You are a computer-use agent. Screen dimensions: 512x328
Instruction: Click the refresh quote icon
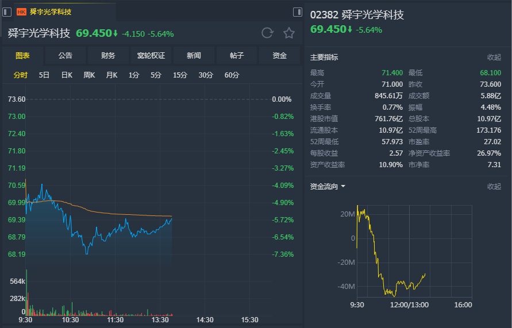267,33
